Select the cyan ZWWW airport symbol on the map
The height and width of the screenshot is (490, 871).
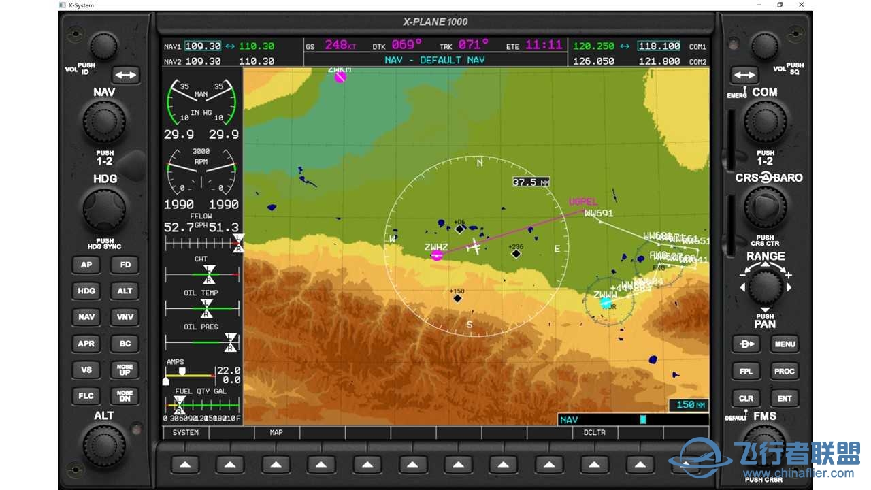tap(605, 303)
